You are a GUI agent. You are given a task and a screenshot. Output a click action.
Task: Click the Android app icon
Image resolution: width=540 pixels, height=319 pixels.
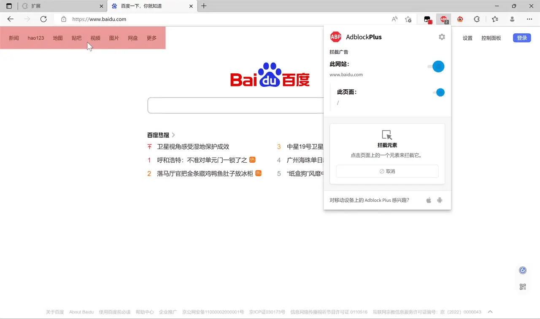click(440, 200)
